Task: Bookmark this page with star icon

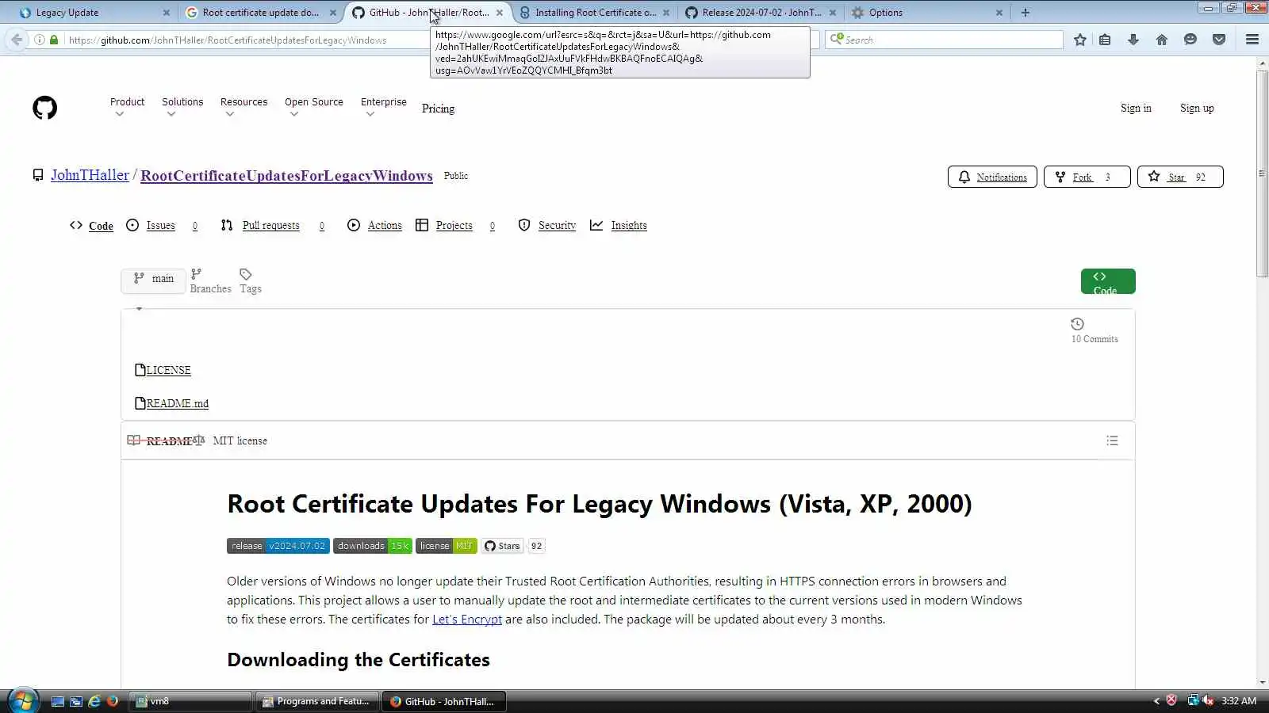Action: [x=1079, y=40]
